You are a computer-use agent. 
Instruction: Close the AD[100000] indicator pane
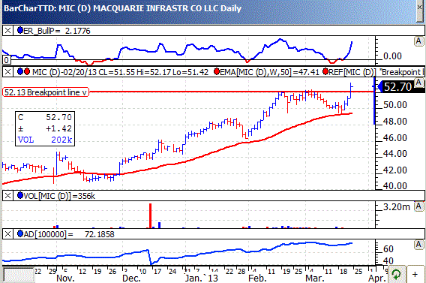pos(7,233)
